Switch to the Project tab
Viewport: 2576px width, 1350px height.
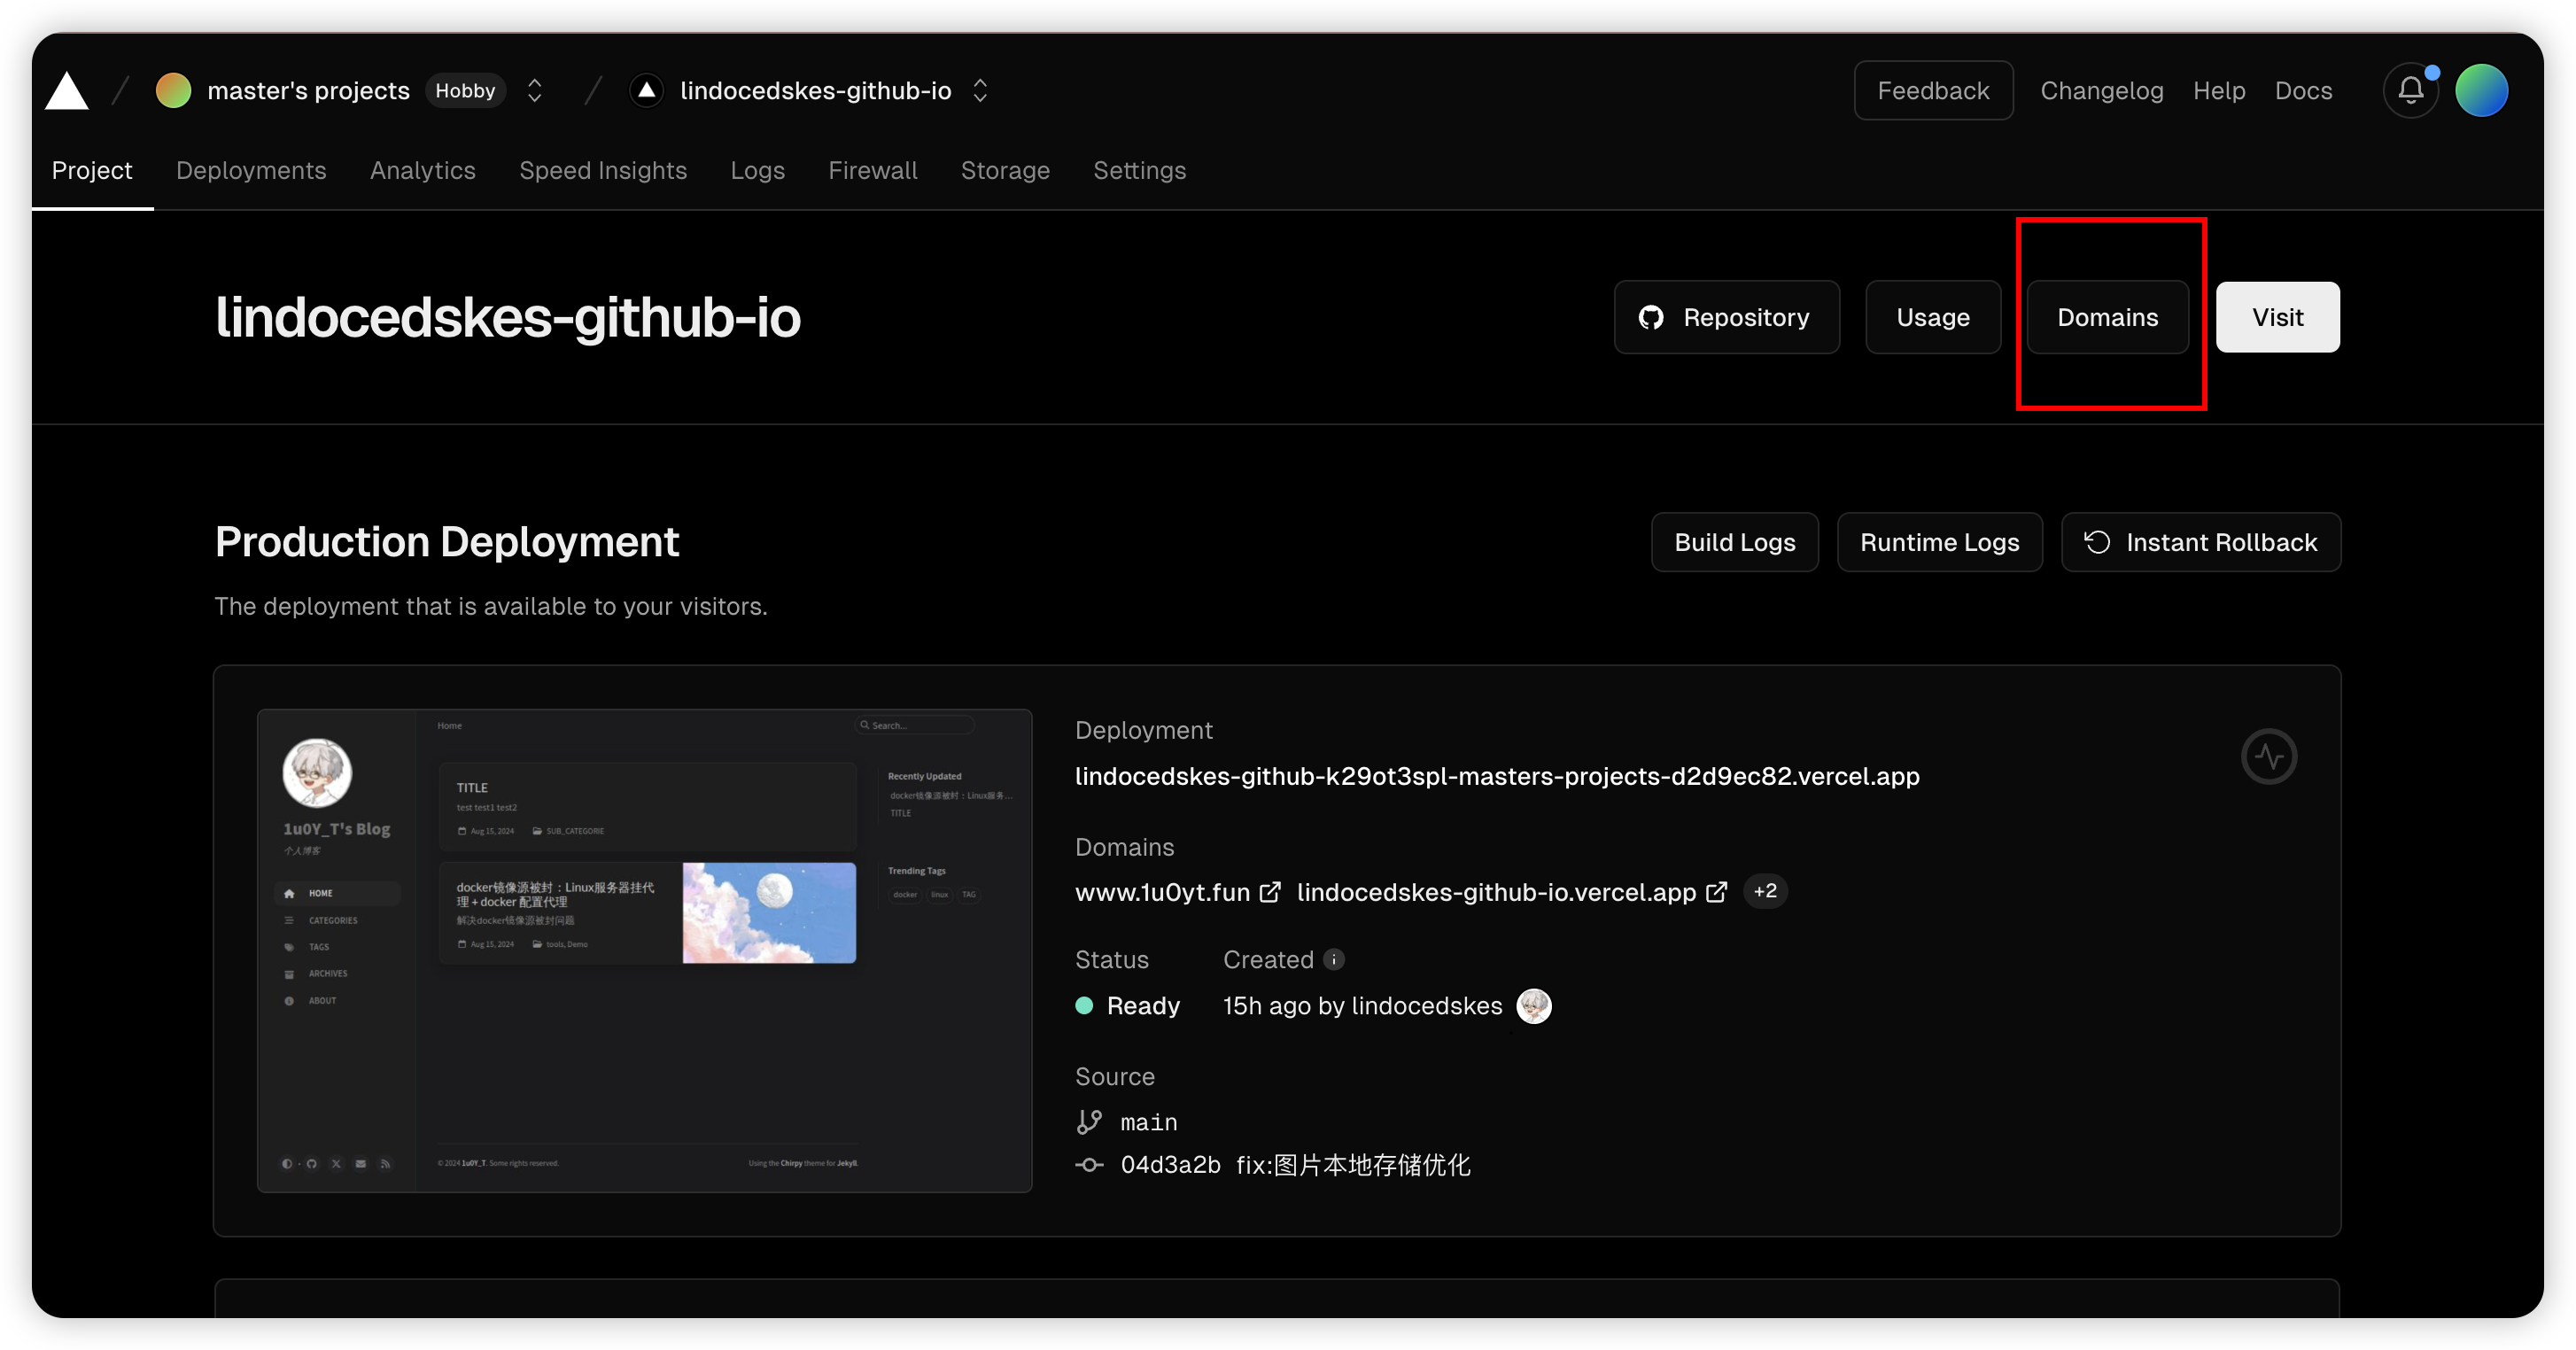pyautogui.click(x=92, y=171)
